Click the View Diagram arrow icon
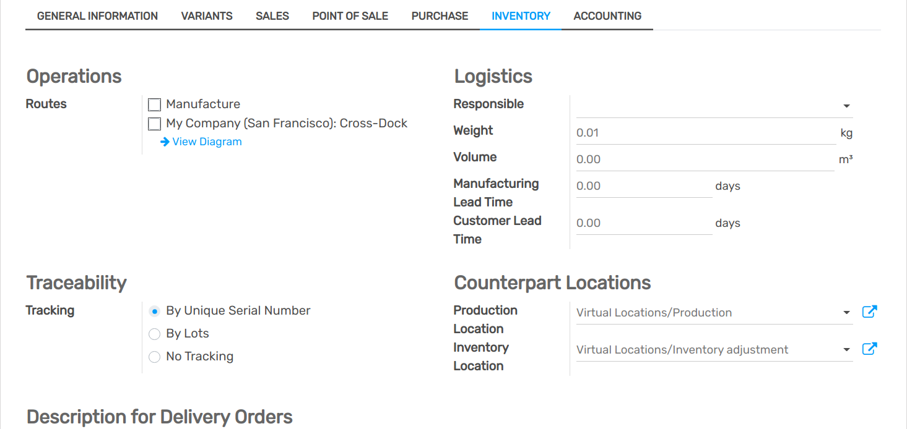The width and height of the screenshot is (907, 429). point(165,142)
